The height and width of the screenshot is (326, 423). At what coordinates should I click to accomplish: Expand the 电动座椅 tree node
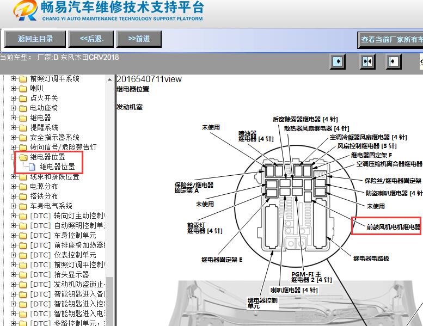pos(13,108)
